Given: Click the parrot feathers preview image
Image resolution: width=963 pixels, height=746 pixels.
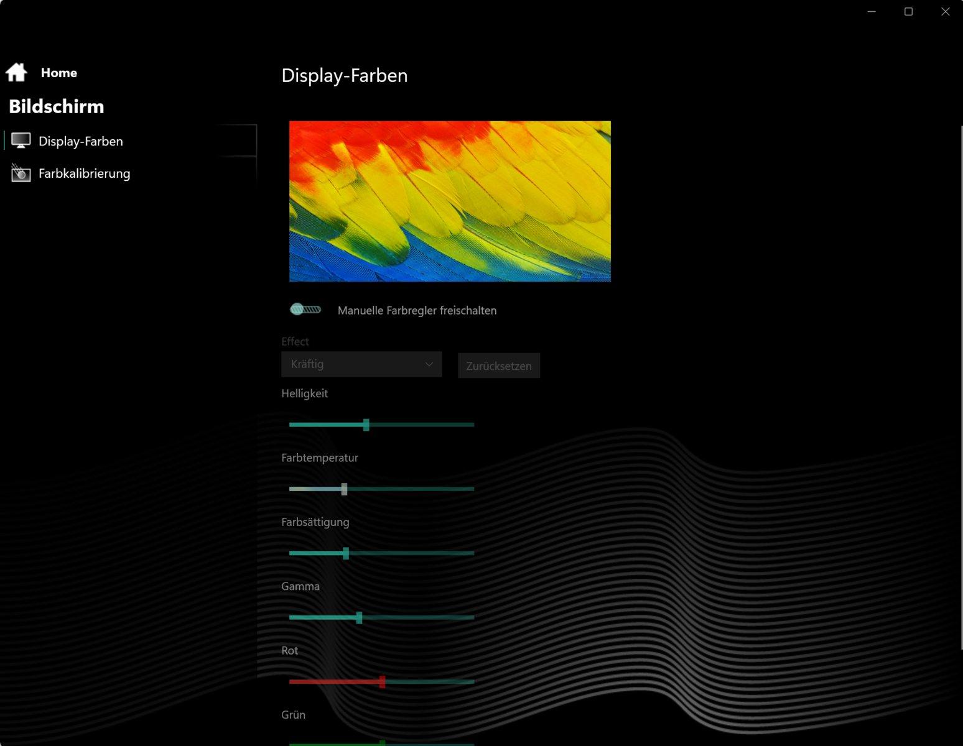Looking at the screenshot, I should (x=450, y=201).
